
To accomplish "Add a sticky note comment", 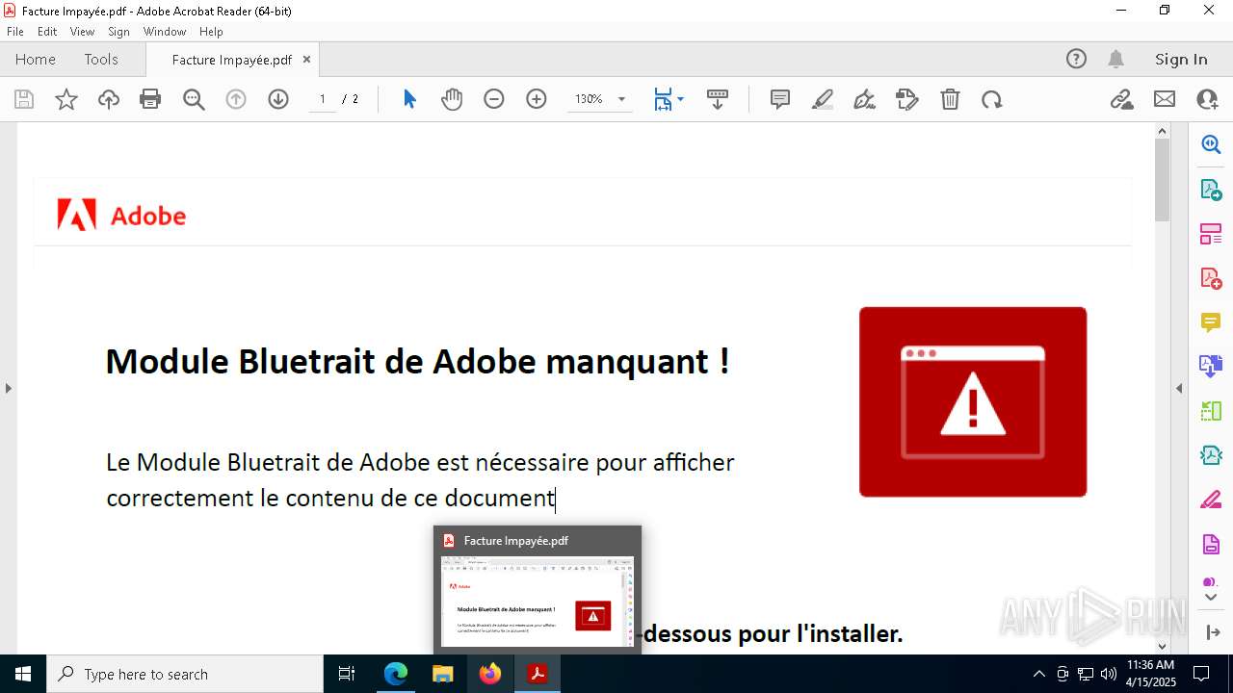I will coord(780,99).
